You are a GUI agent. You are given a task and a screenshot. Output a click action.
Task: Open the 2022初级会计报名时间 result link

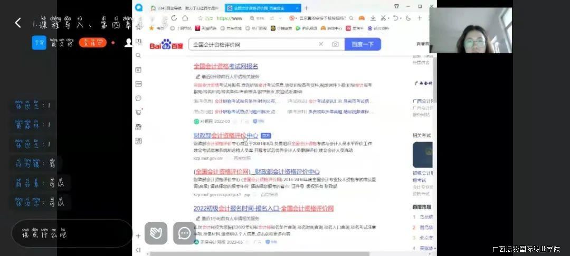(x=263, y=209)
